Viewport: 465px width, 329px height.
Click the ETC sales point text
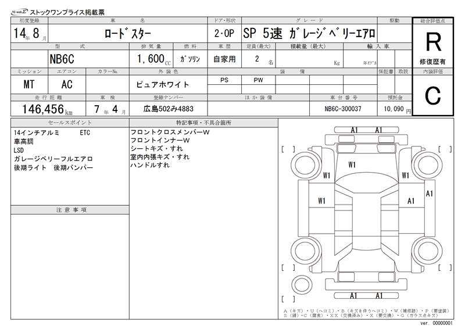pos(85,133)
